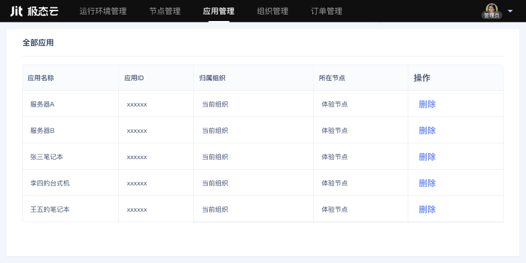The height and width of the screenshot is (263, 526).
Task: Click the xxxxxx ID in 服务器B row
Action: pyautogui.click(x=137, y=131)
